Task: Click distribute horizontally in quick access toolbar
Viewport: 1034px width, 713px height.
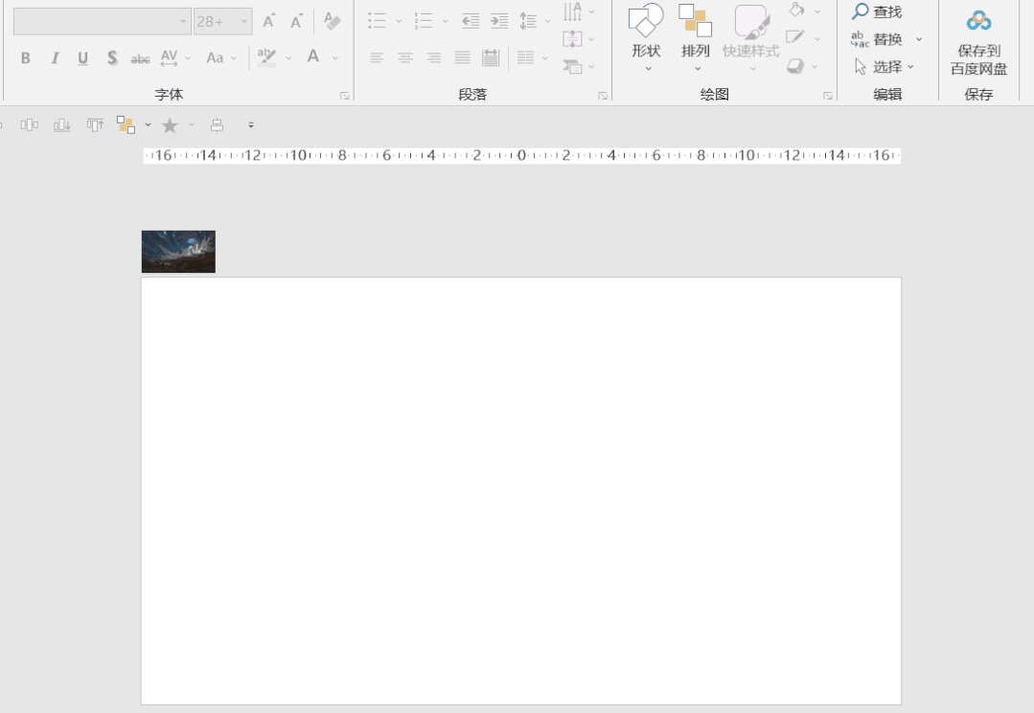Action: pos(29,125)
